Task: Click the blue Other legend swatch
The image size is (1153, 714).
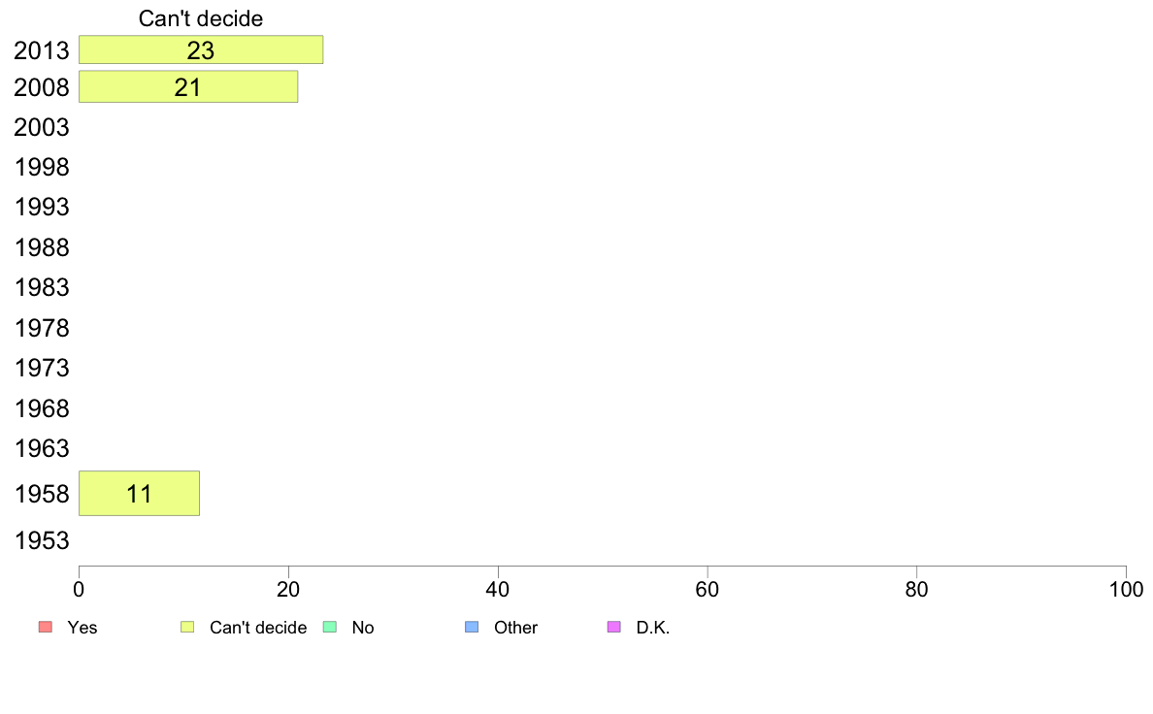Action: click(472, 627)
